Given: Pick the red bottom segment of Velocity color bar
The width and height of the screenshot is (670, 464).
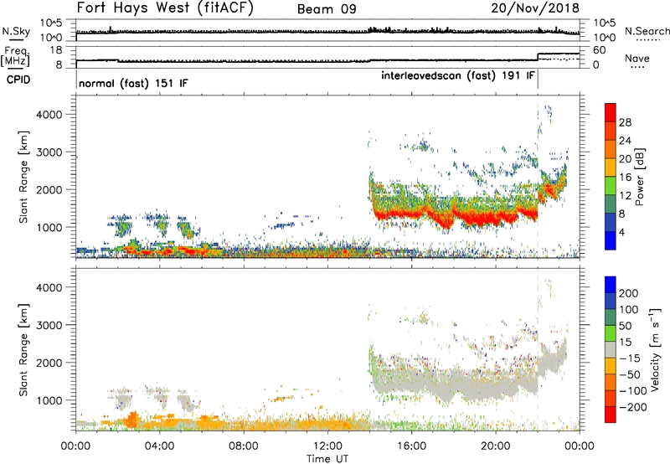Looking at the screenshot, I should tap(611, 415).
